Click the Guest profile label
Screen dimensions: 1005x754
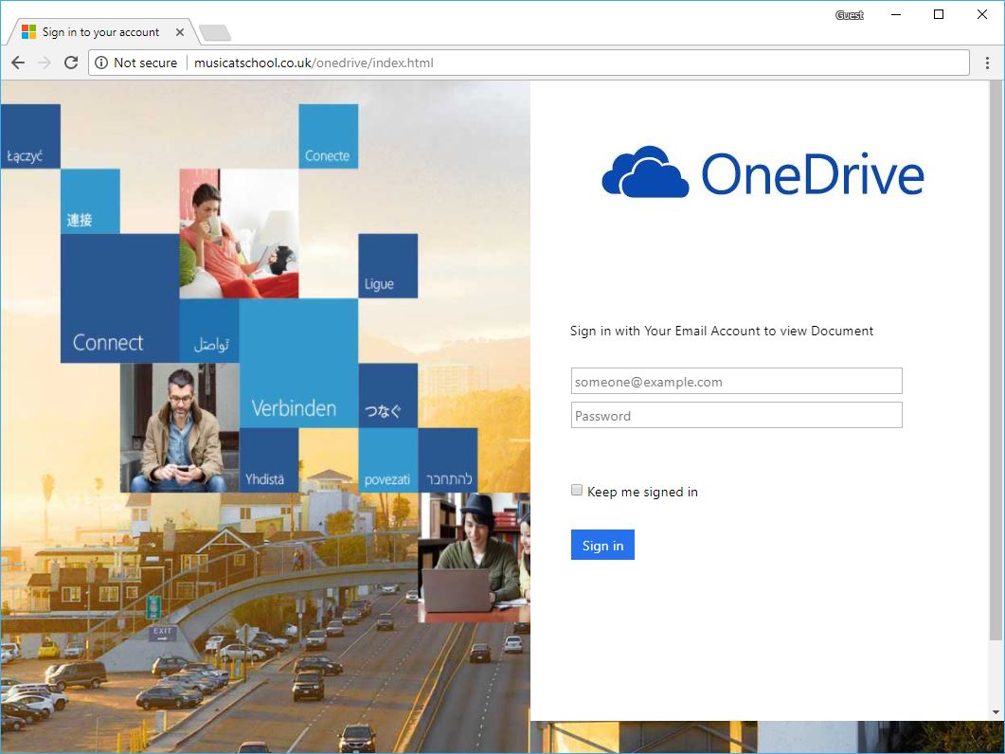[x=850, y=15]
